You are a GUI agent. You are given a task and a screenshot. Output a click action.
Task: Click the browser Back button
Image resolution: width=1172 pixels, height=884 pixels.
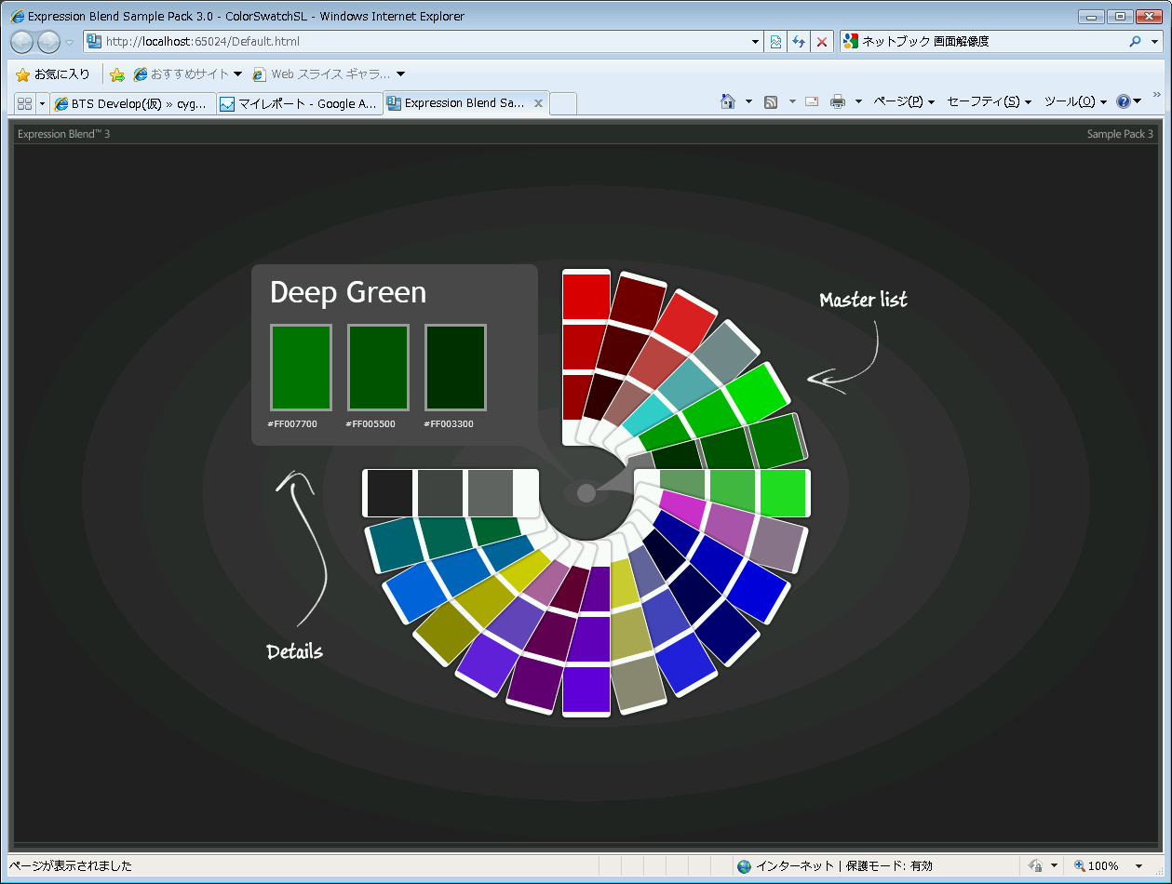pyautogui.click(x=22, y=42)
